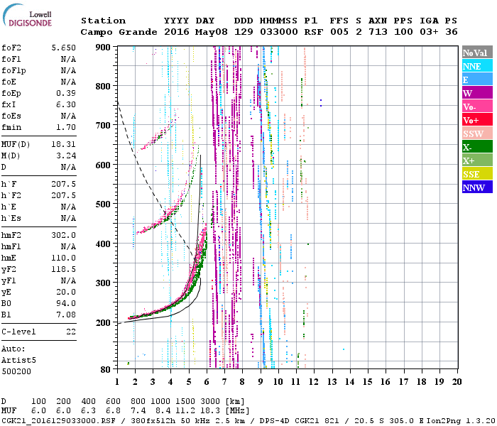The height and width of the screenshot is (426, 497).
Task: Click the foEp value 0.39
Action: [66, 93]
